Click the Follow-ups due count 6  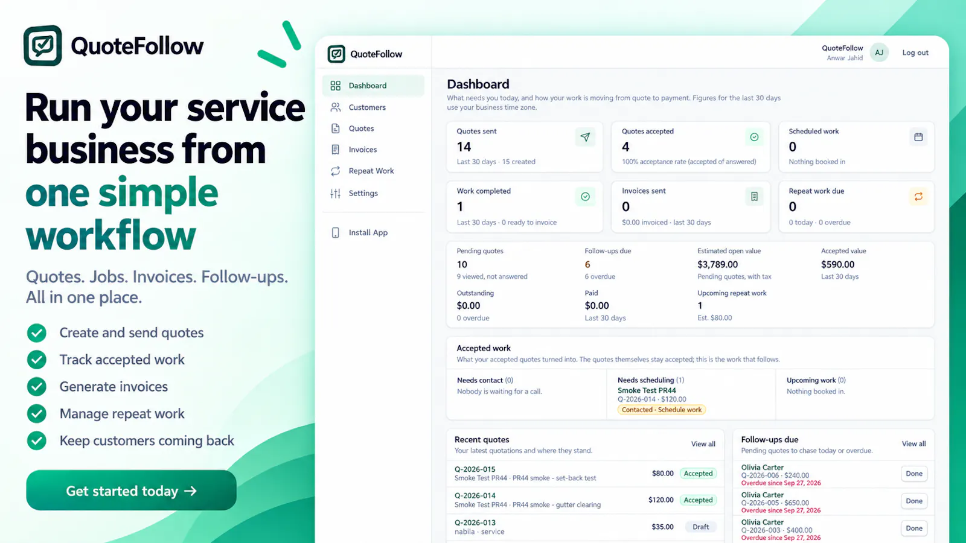pyautogui.click(x=587, y=264)
